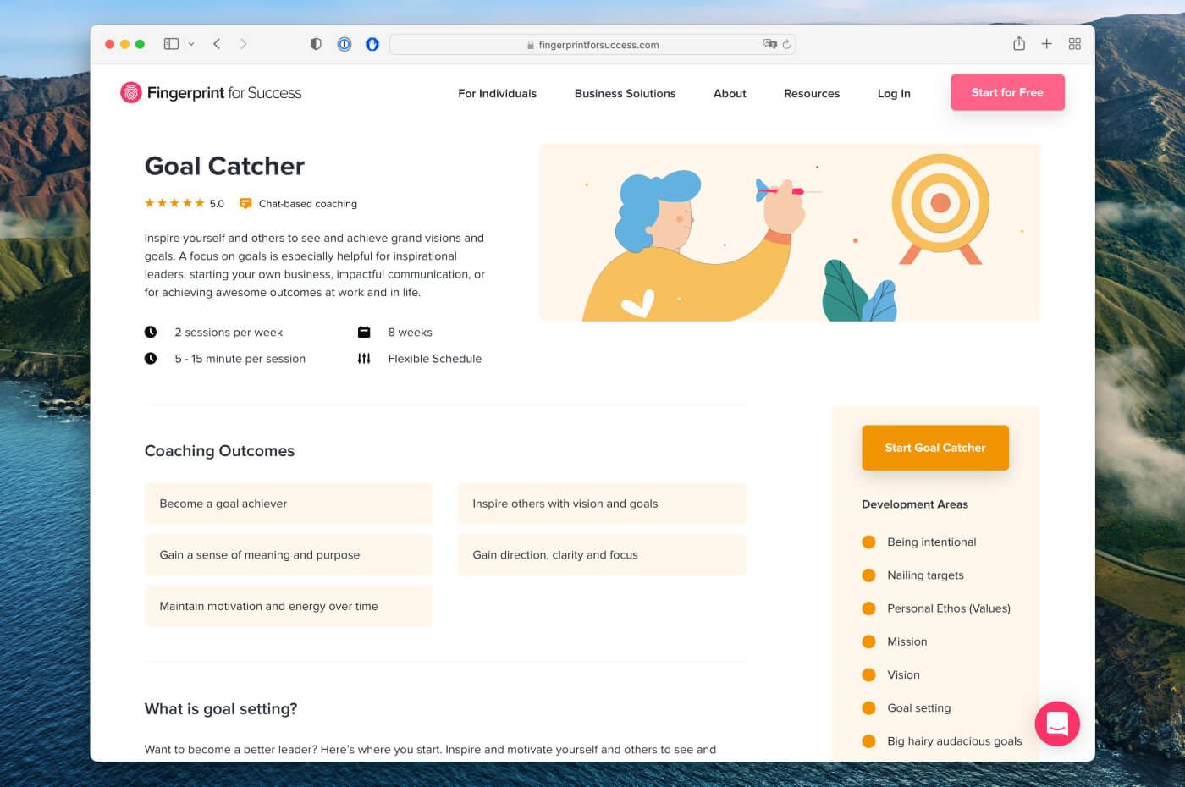The image size is (1185, 787).
Task: Focus the fingerprintforsuccess.com address bar
Action: tap(592, 44)
